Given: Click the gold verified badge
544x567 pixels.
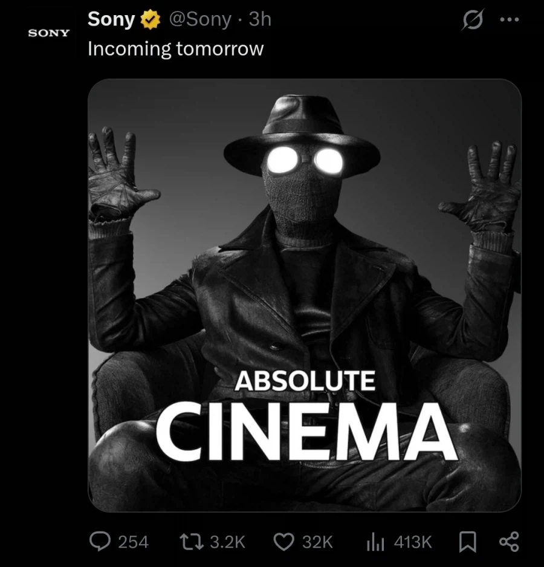Looking at the screenshot, I should tap(151, 19).
